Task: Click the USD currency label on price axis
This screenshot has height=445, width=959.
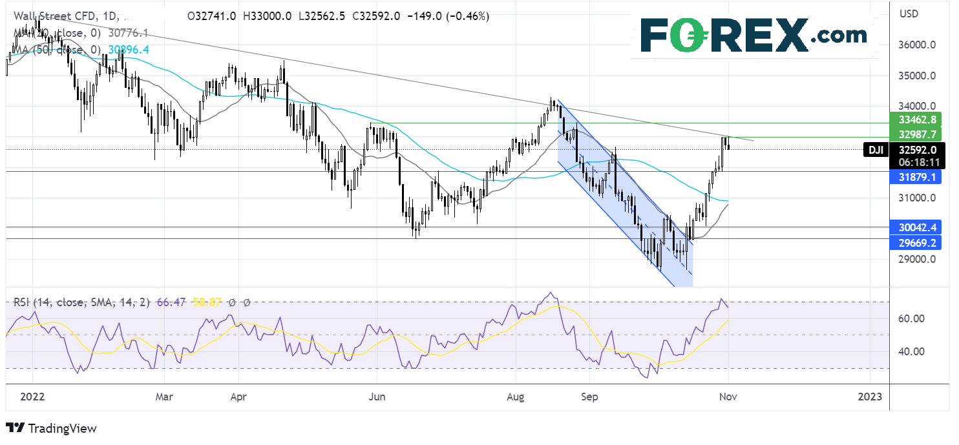Action: point(908,14)
